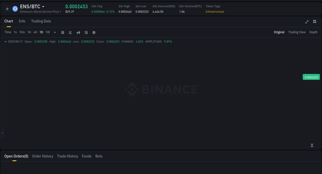Expand the chart to fullscreen
This screenshot has width=322, height=174.
tap(307, 22)
